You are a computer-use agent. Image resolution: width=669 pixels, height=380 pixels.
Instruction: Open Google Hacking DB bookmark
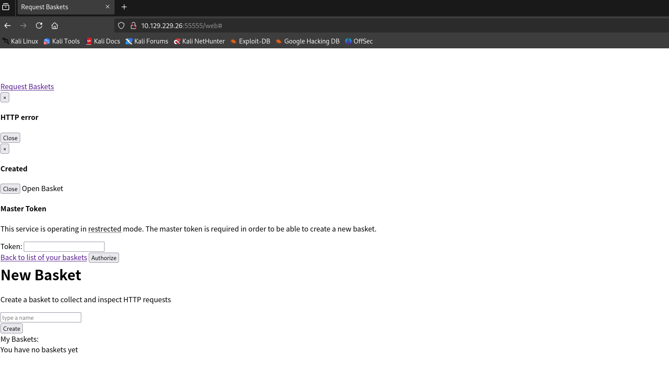tap(307, 41)
